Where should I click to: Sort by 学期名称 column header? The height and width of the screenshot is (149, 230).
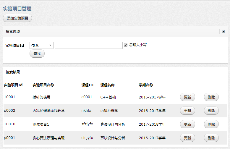146,85
